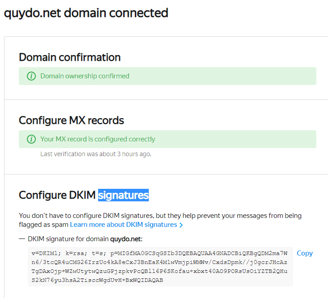Image resolution: width=328 pixels, height=298 pixels.
Task: Click the third DKIM key line starting TgDAxOjp
Action: (160, 271)
